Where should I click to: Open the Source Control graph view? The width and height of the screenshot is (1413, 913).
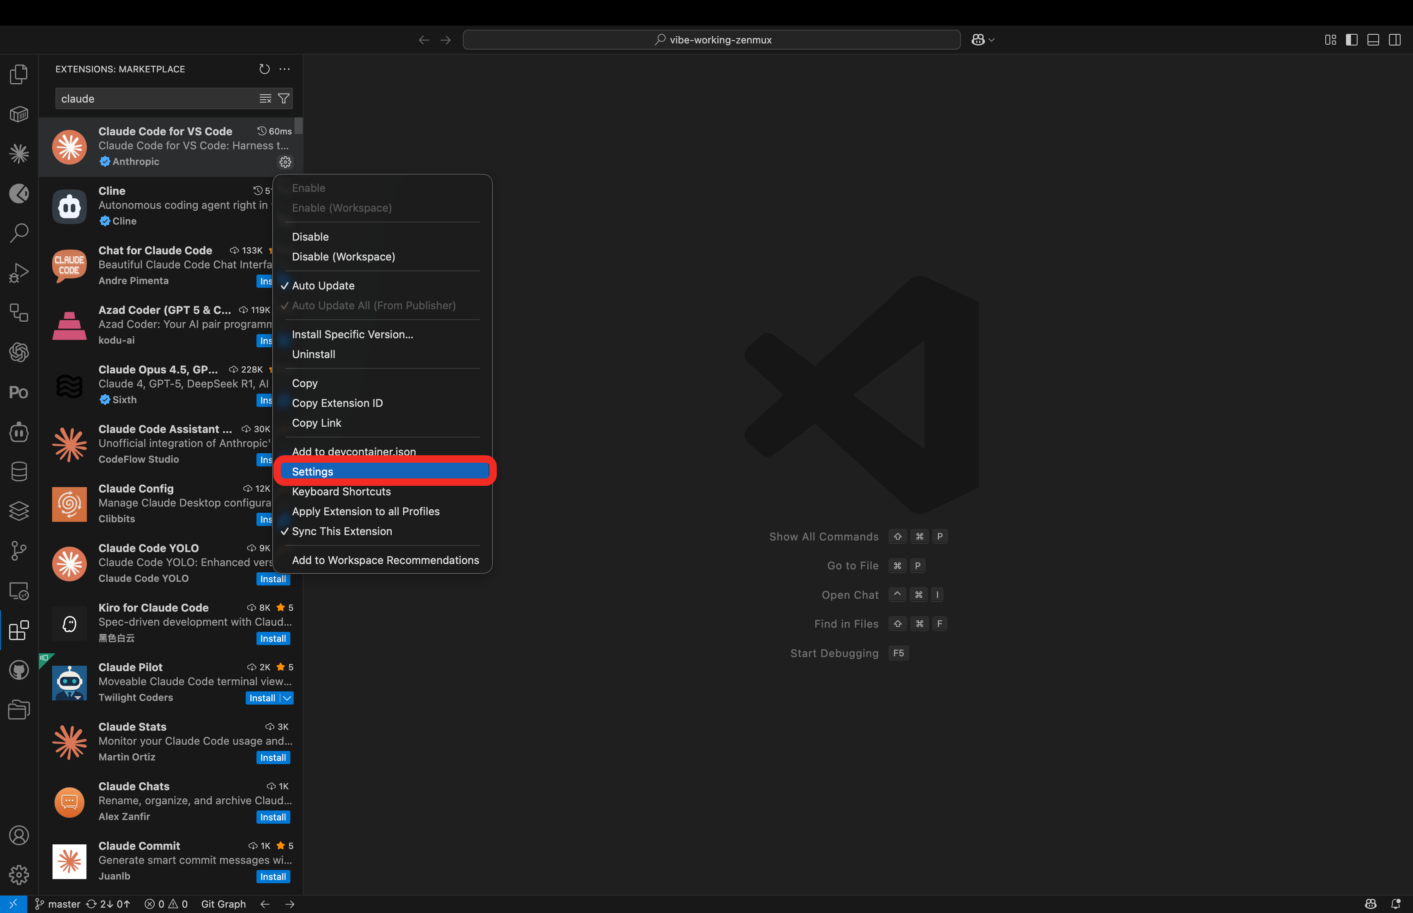[x=19, y=551]
